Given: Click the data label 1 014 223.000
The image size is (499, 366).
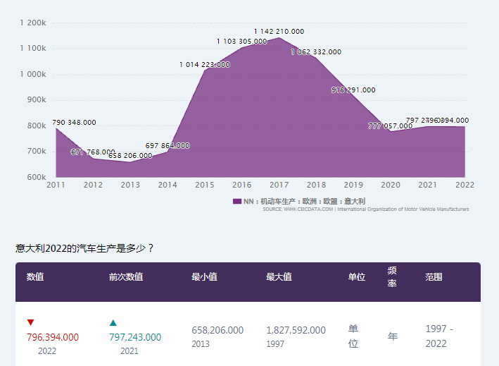Looking at the screenshot, I should [x=204, y=64].
